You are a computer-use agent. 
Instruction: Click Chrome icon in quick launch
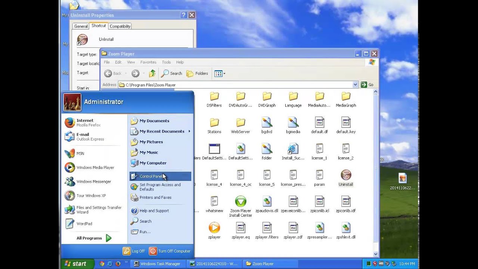click(102, 264)
